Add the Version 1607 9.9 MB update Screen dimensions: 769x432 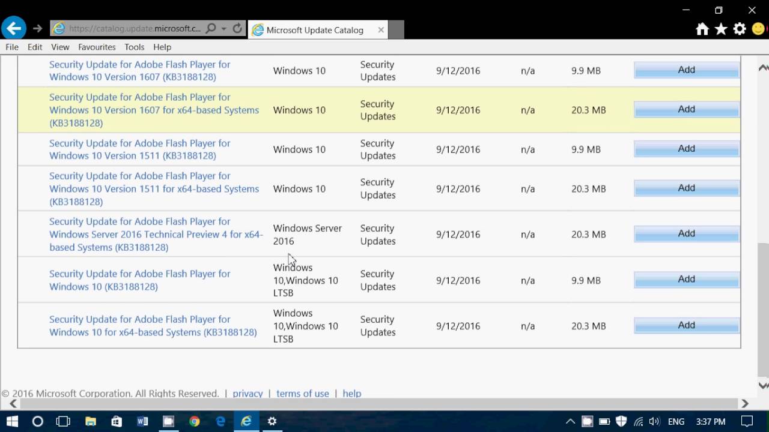pyautogui.click(x=687, y=70)
